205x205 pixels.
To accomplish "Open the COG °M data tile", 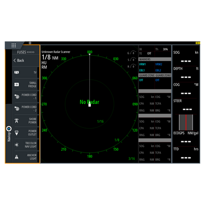I will pos(186,89).
